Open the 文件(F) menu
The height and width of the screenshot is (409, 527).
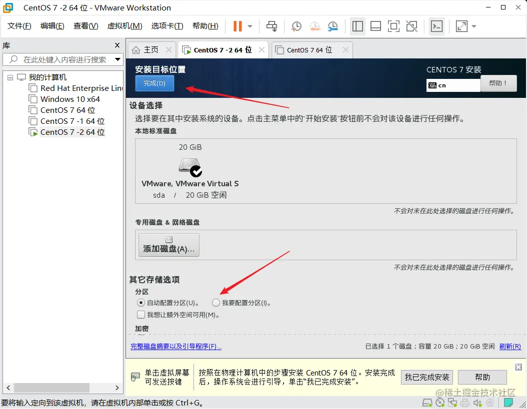[19, 26]
